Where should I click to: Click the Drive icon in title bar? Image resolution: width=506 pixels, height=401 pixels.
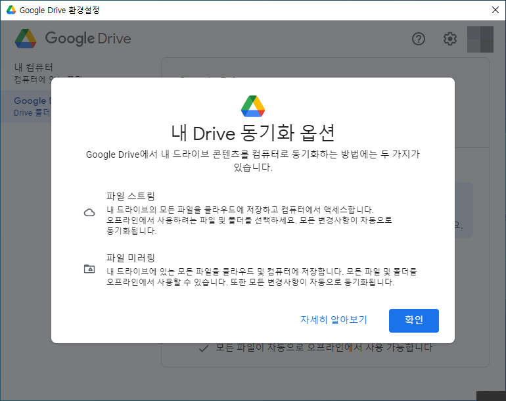(11, 10)
